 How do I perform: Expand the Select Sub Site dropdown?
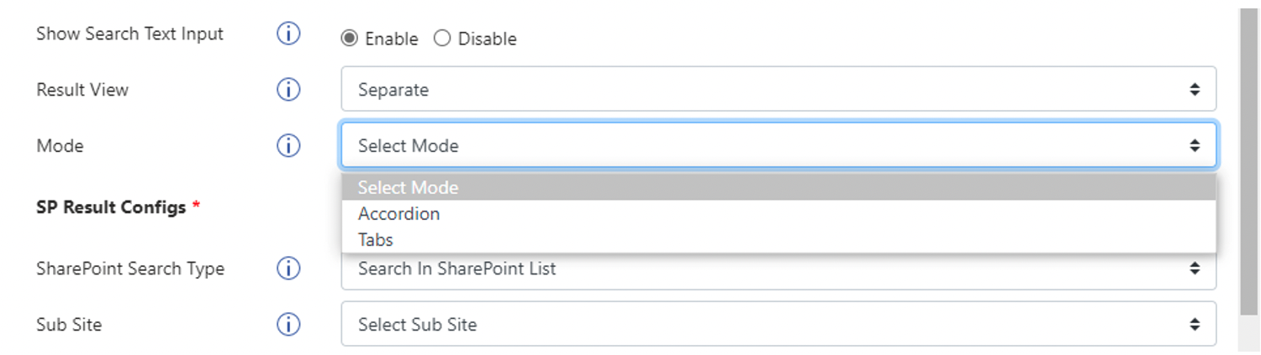coord(778,324)
